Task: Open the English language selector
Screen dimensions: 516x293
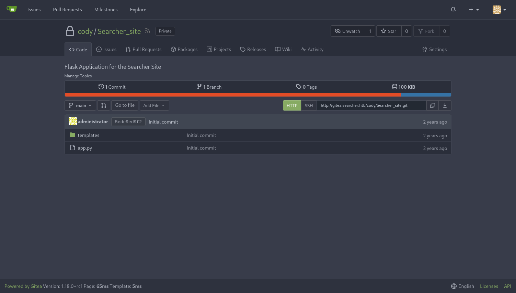Action: (462, 286)
